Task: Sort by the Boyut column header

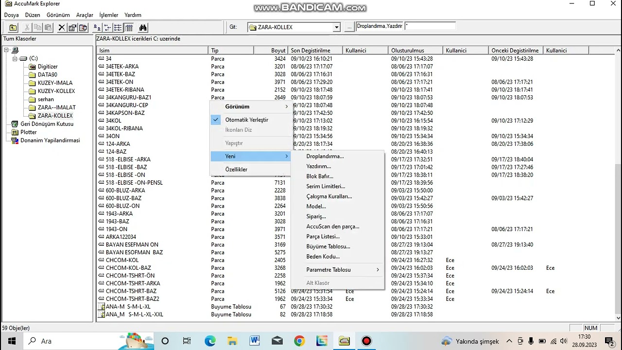Action: click(271, 51)
